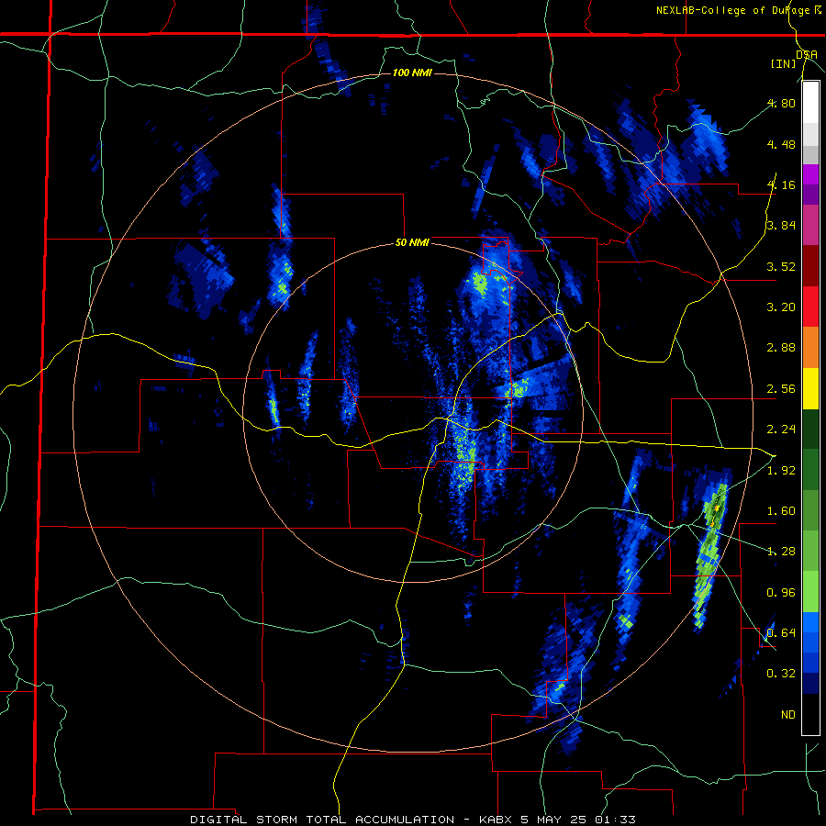Click the 0.64 legend value
826x826 pixels.
click(781, 633)
